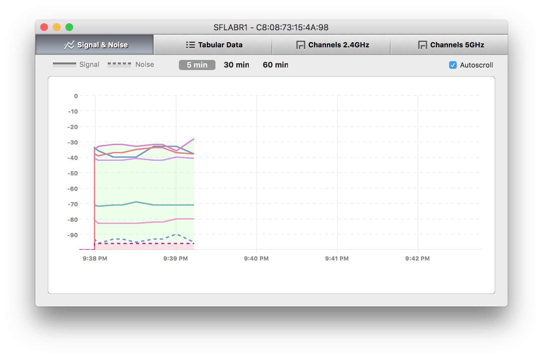Click the Channels 2.4GHz tab icon
This screenshot has height=357, width=543.
click(300, 45)
